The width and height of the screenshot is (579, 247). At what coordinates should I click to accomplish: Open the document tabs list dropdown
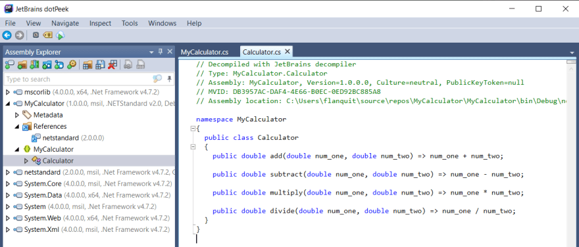pyautogui.click(x=572, y=53)
